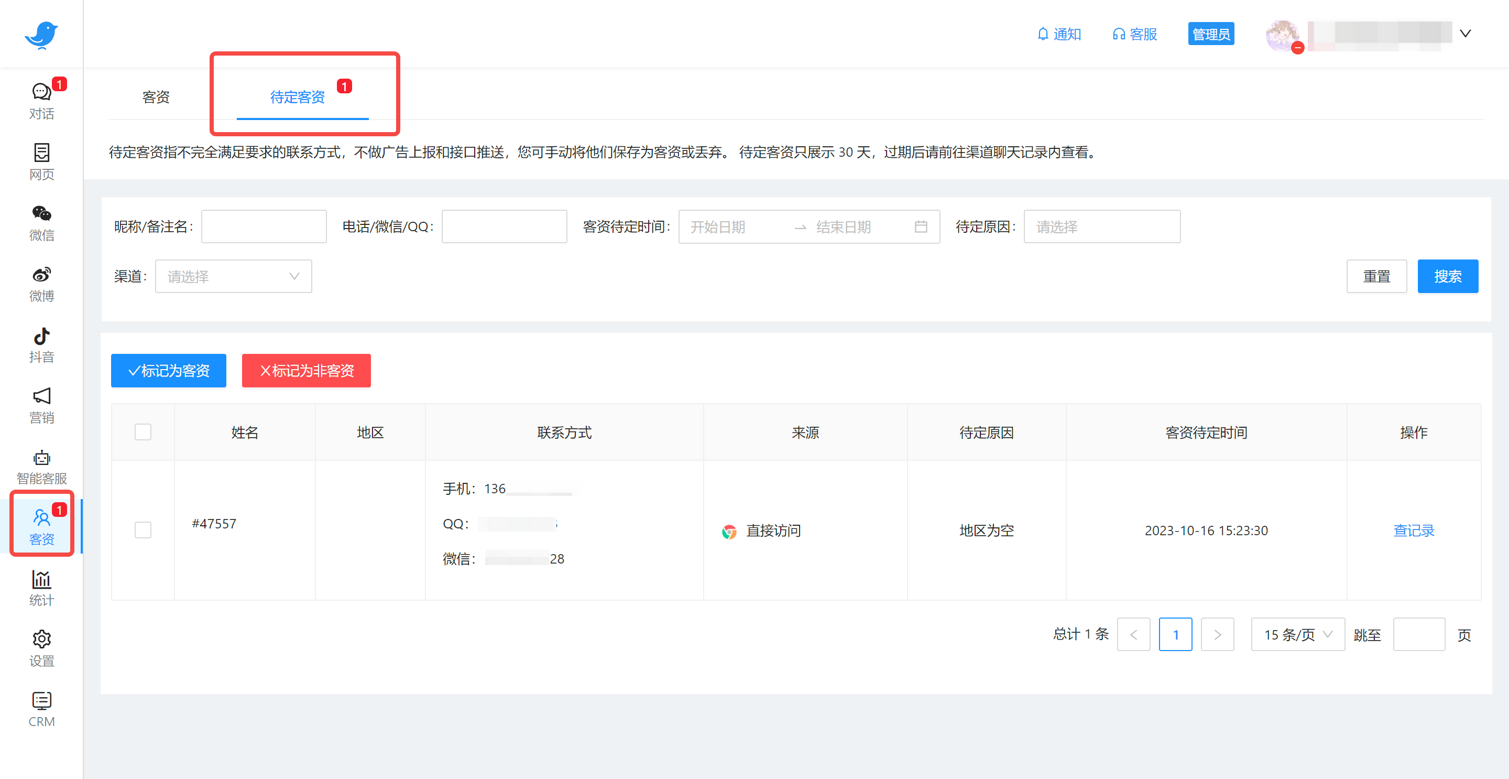Open the 微信 channel section
Viewport: 1509px width, 779px height.
pyautogui.click(x=41, y=223)
